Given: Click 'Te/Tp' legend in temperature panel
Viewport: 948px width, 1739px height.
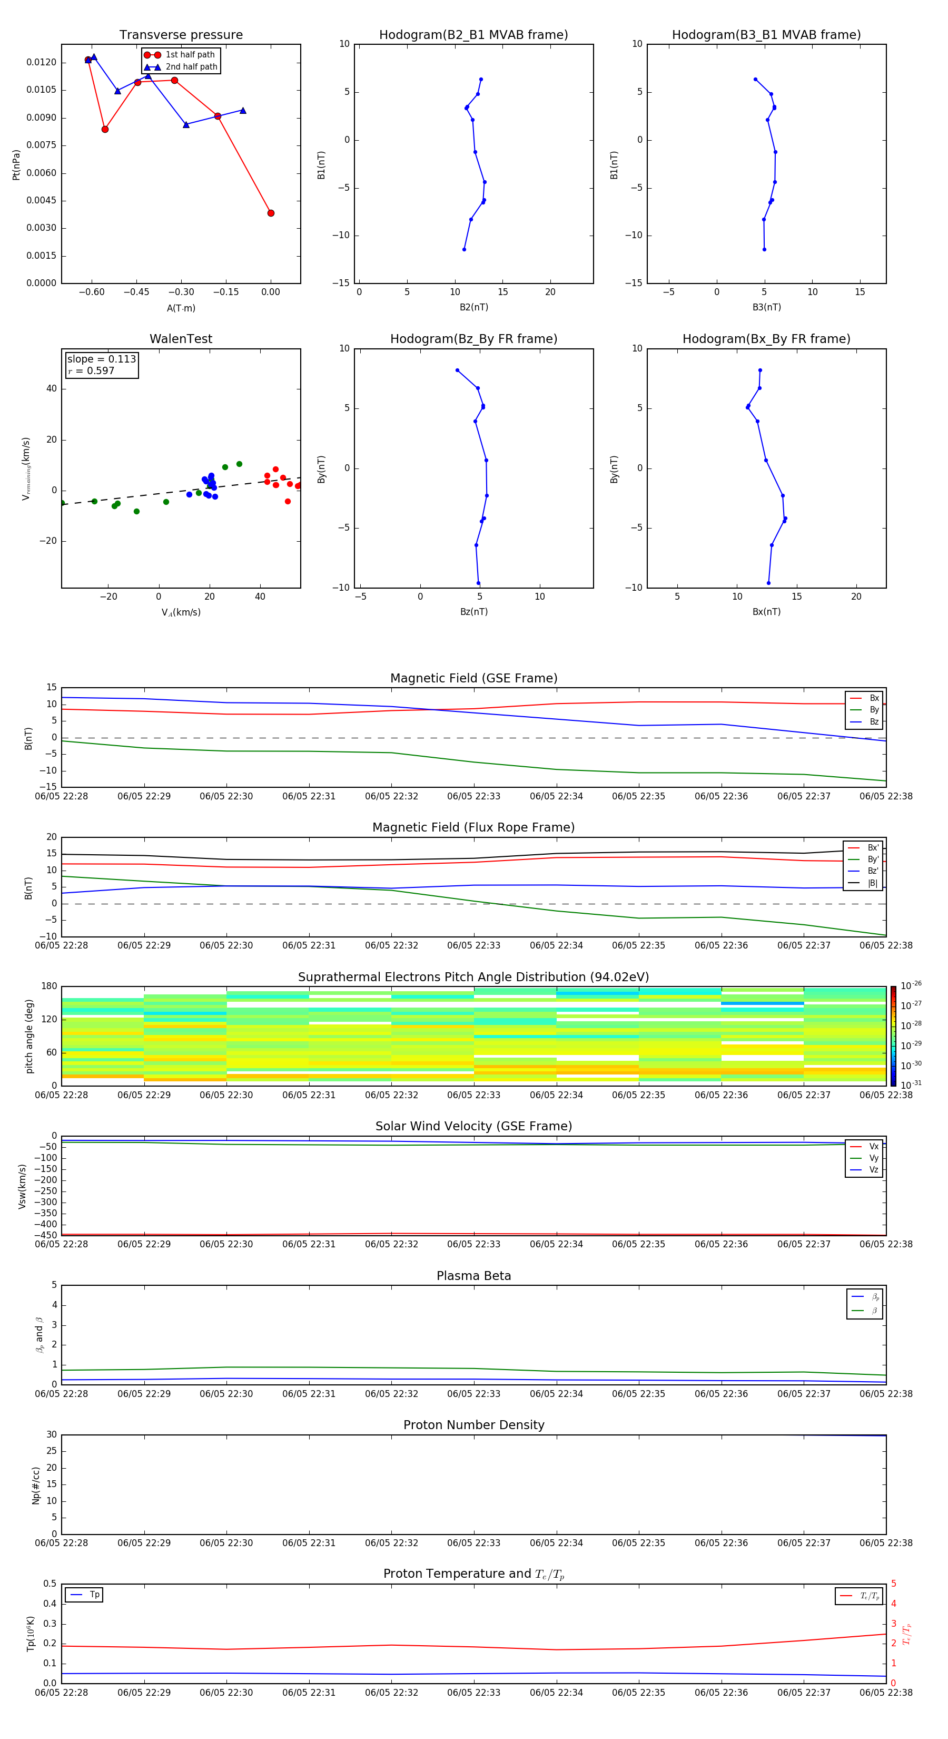Looking at the screenshot, I should [860, 1596].
